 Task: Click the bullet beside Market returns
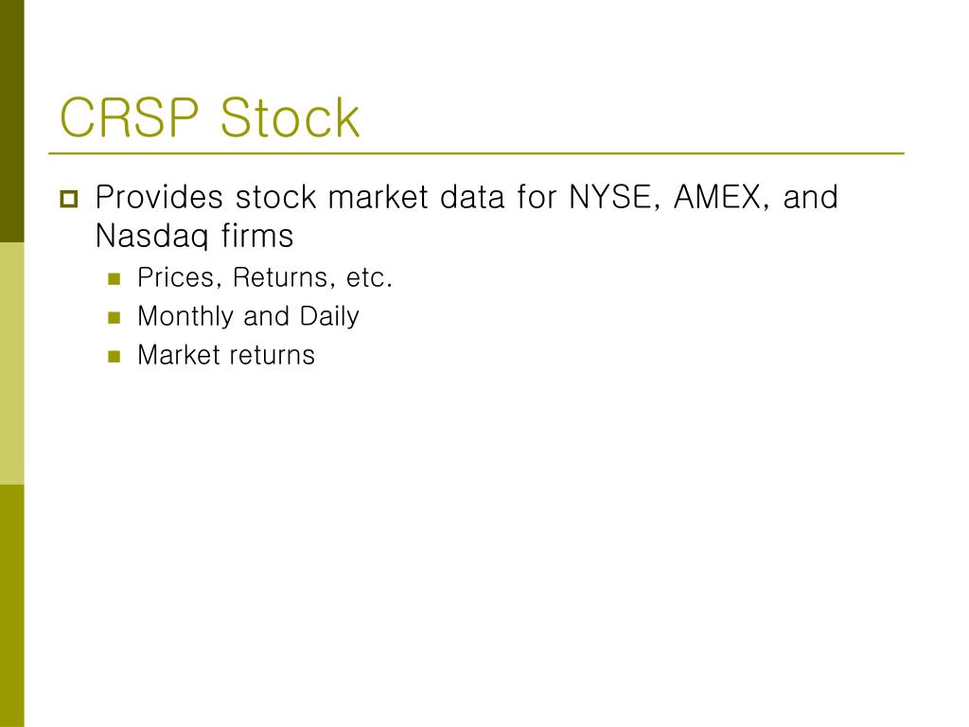click(x=115, y=357)
